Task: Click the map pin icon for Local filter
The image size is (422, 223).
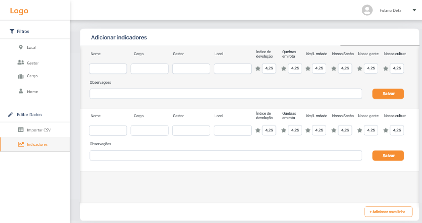Action: [x=21, y=47]
